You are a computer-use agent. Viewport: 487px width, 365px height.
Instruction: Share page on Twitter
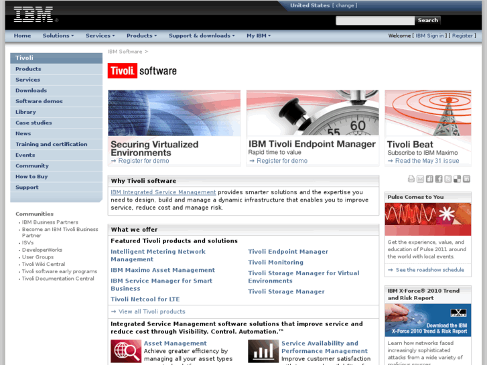[x=448, y=179]
